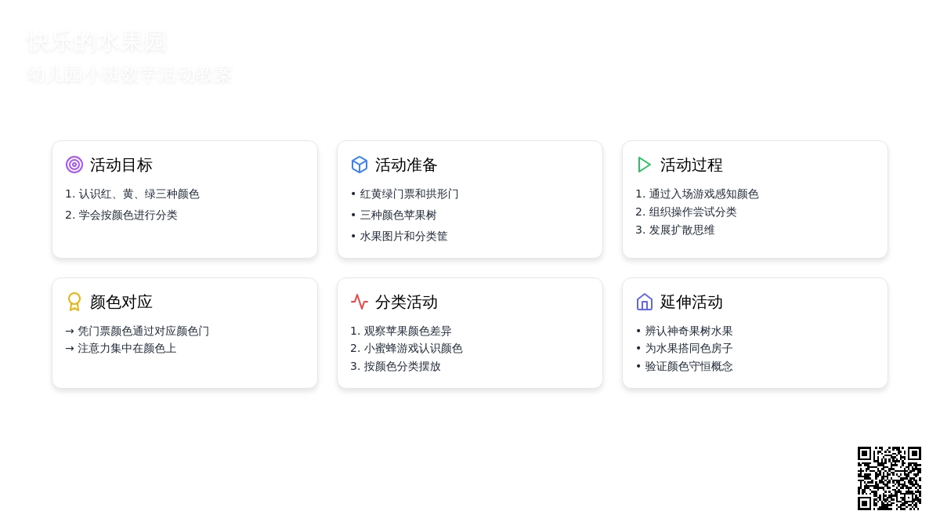Click the bullet 红黄绿门票和拱形门

(409, 194)
